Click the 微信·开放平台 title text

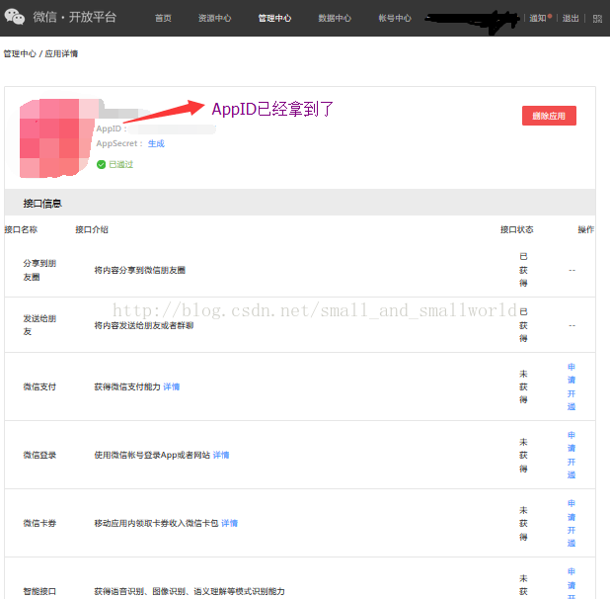pos(75,17)
